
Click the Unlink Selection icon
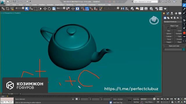(x=8, y=9)
